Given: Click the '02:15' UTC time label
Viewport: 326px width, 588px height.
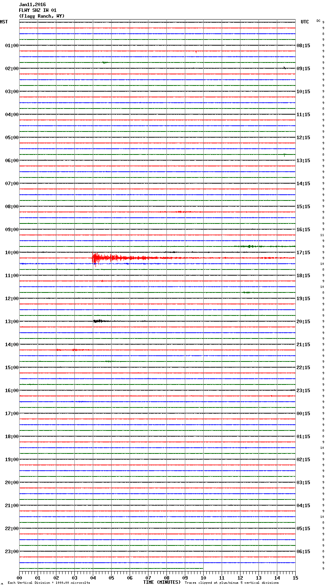Looking at the screenshot, I should point(303,460).
